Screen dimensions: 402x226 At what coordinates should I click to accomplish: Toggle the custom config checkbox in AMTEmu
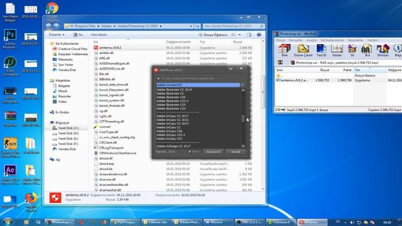[158, 78]
